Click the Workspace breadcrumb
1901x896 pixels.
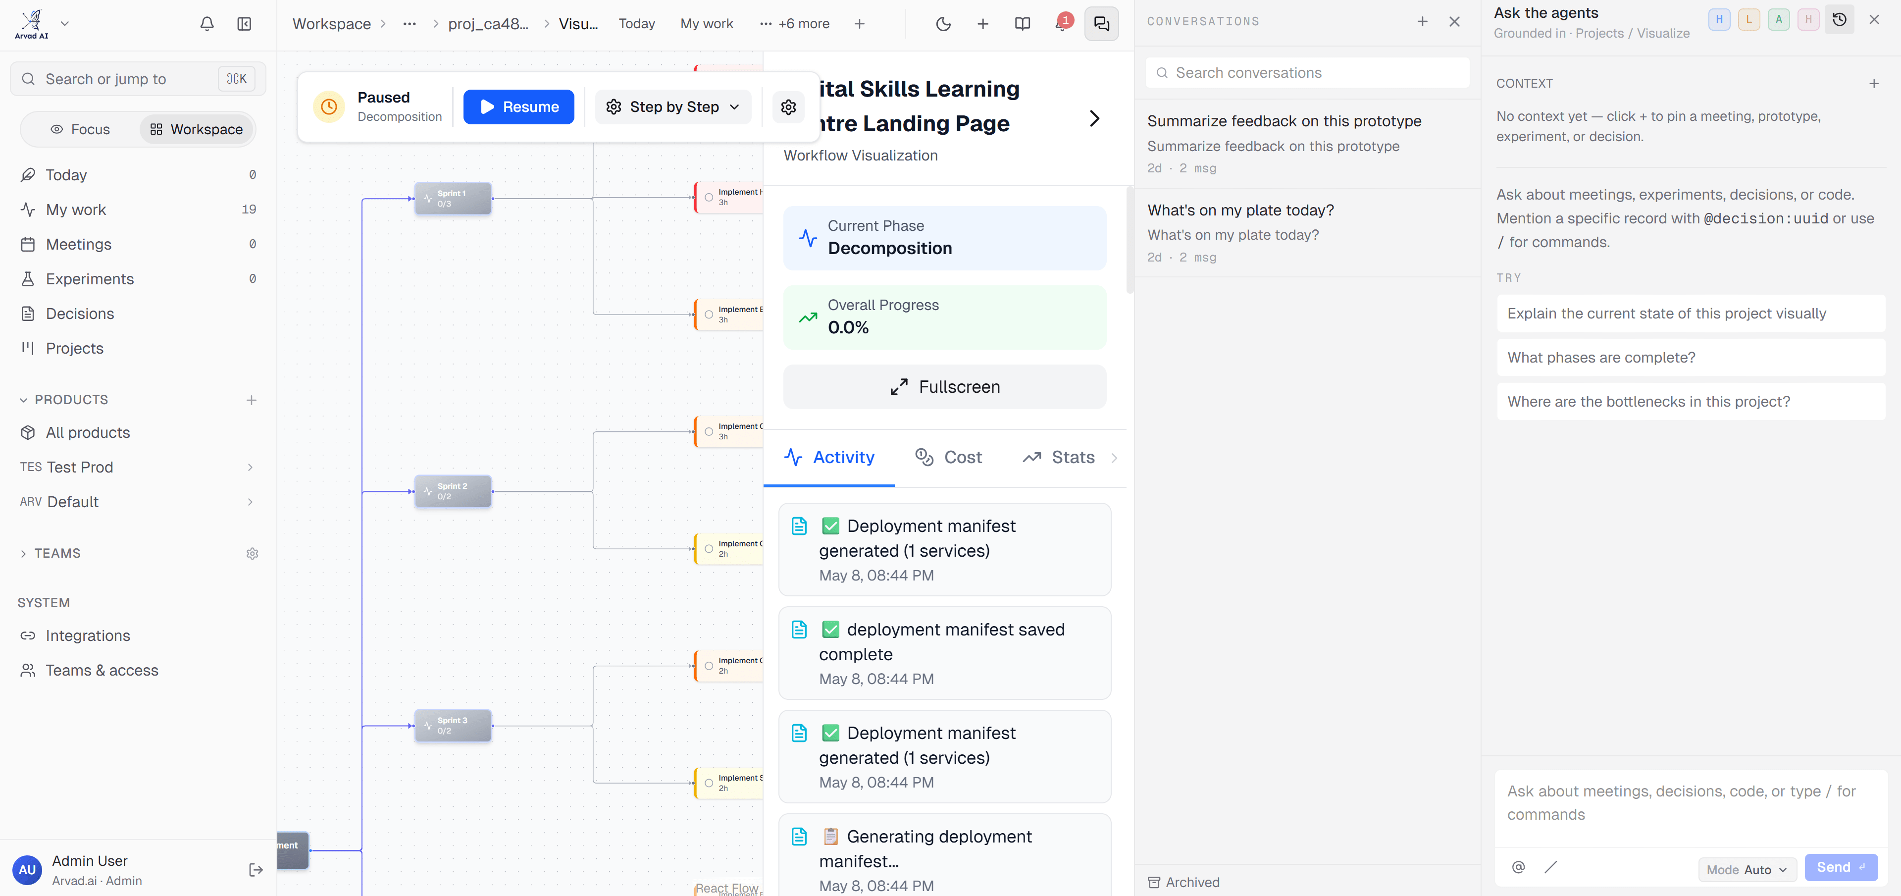point(331,24)
